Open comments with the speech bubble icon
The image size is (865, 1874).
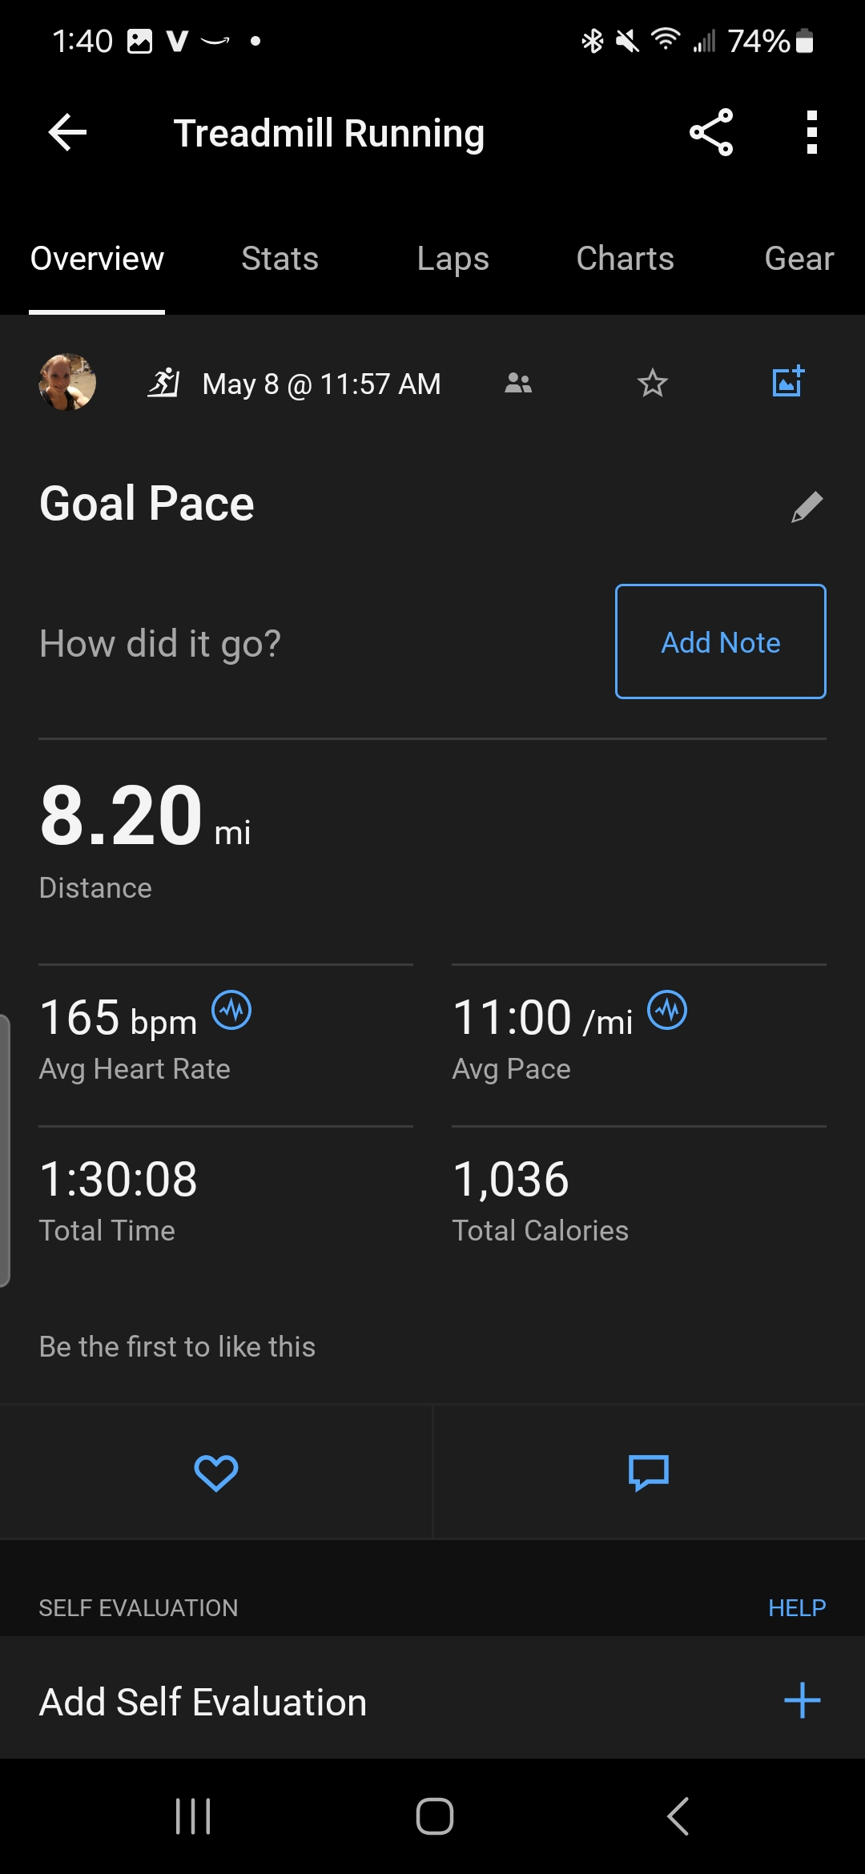click(x=649, y=1473)
